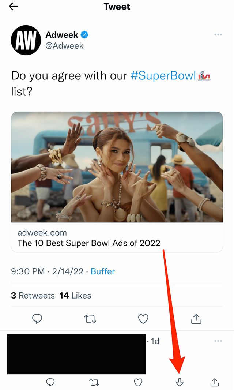The image size is (234, 390).
Task: Open the more options menu on the reply
Action: (218, 341)
